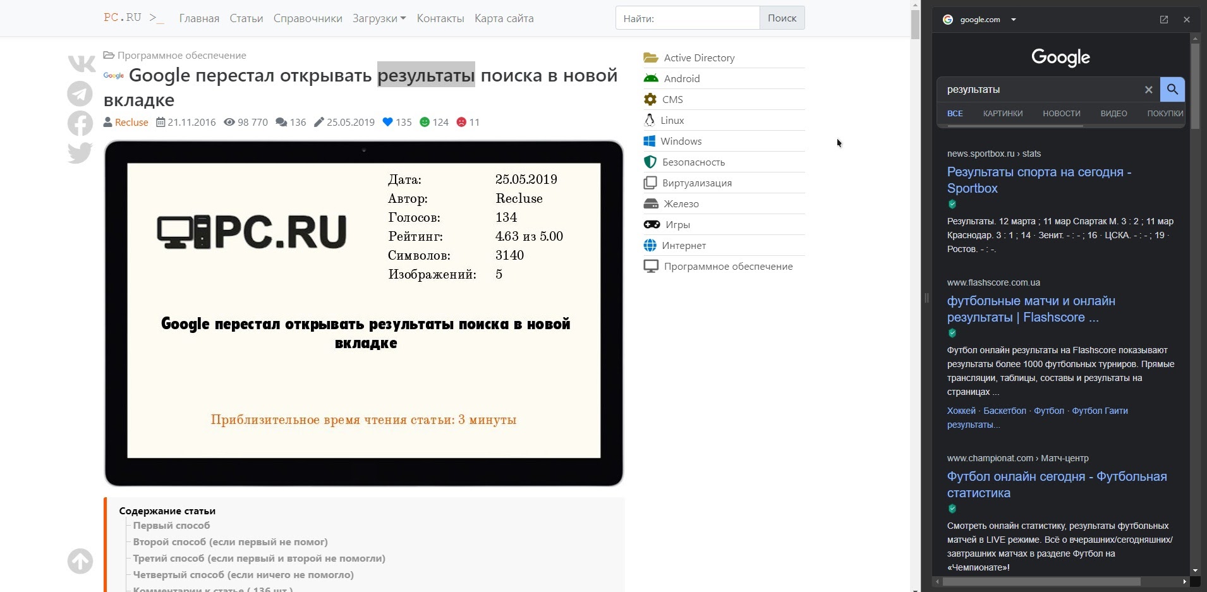Click the Интернет globe icon

650,245
